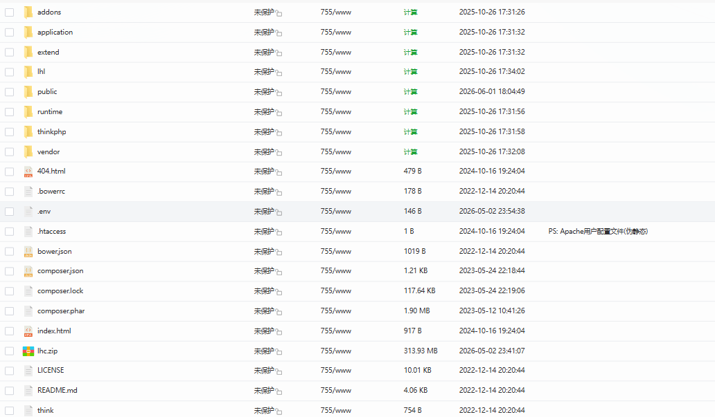715x417 pixels.
Task: Check the lhc.zip row checkbox
Action: click(10, 351)
